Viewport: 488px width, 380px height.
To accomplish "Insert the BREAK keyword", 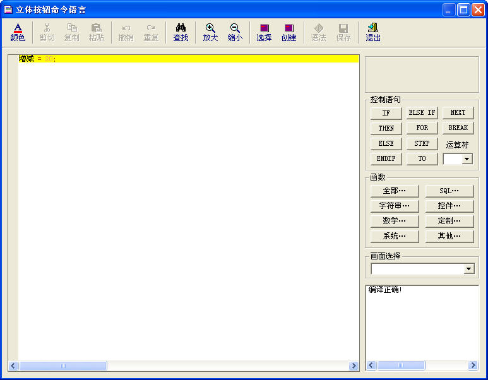I will tap(458, 128).
